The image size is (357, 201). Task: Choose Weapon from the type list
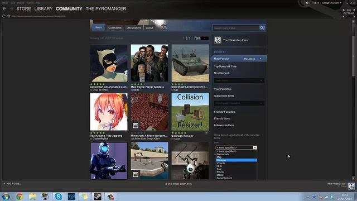coord(237,160)
